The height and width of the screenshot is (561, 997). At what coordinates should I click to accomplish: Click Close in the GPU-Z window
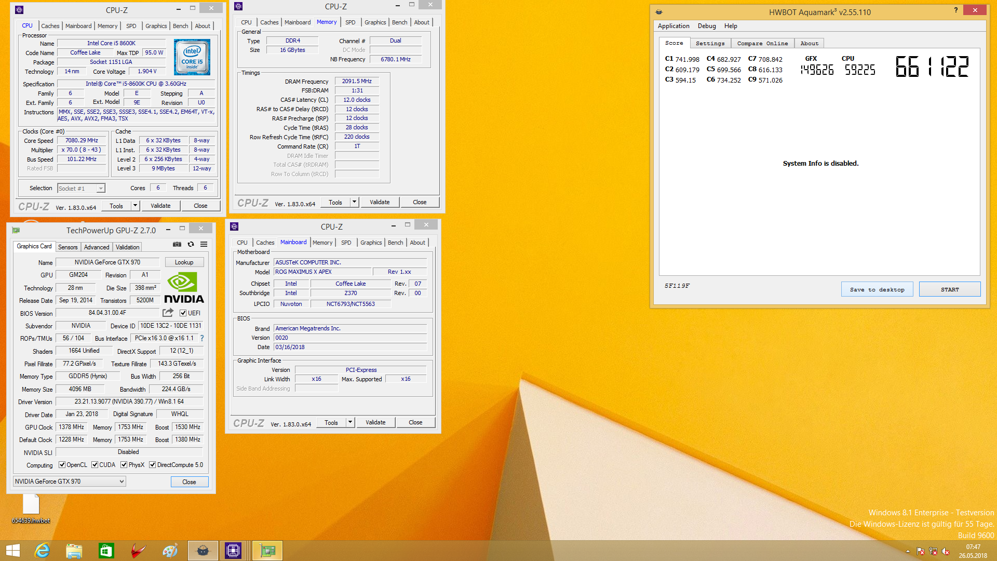(x=189, y=482)
